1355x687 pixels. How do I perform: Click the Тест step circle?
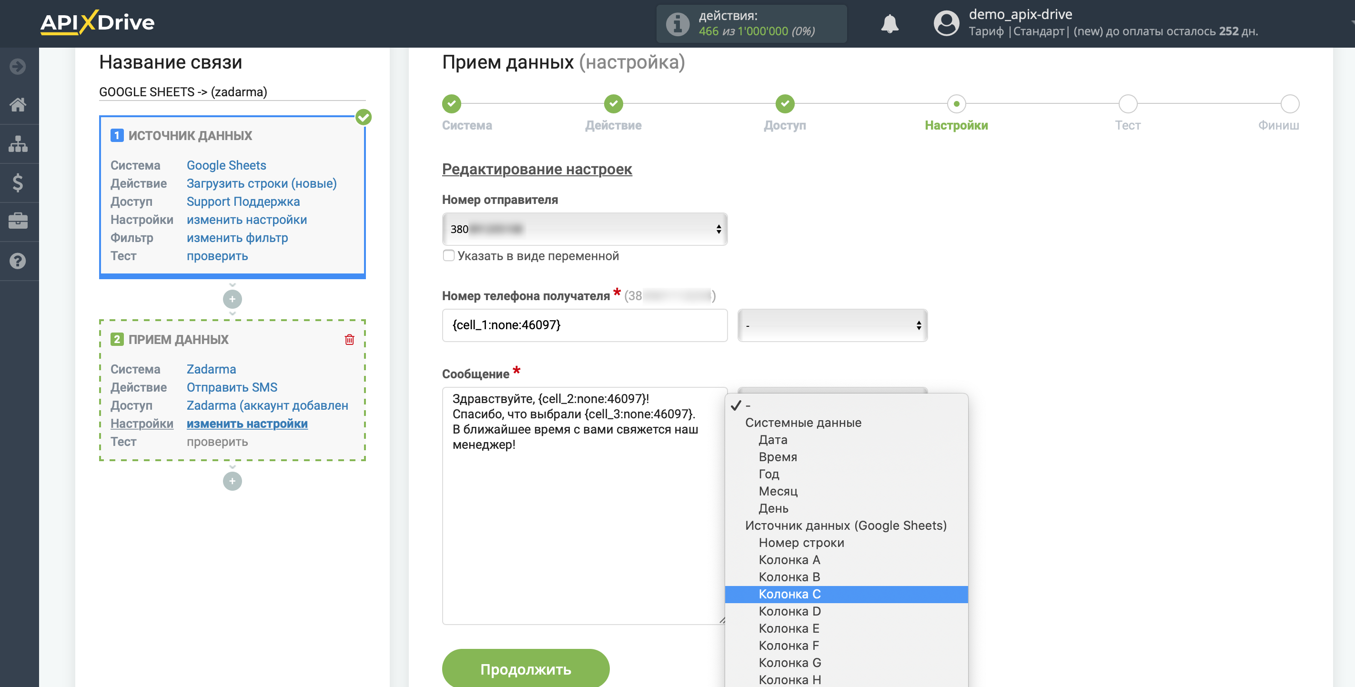click(1128, 104)
